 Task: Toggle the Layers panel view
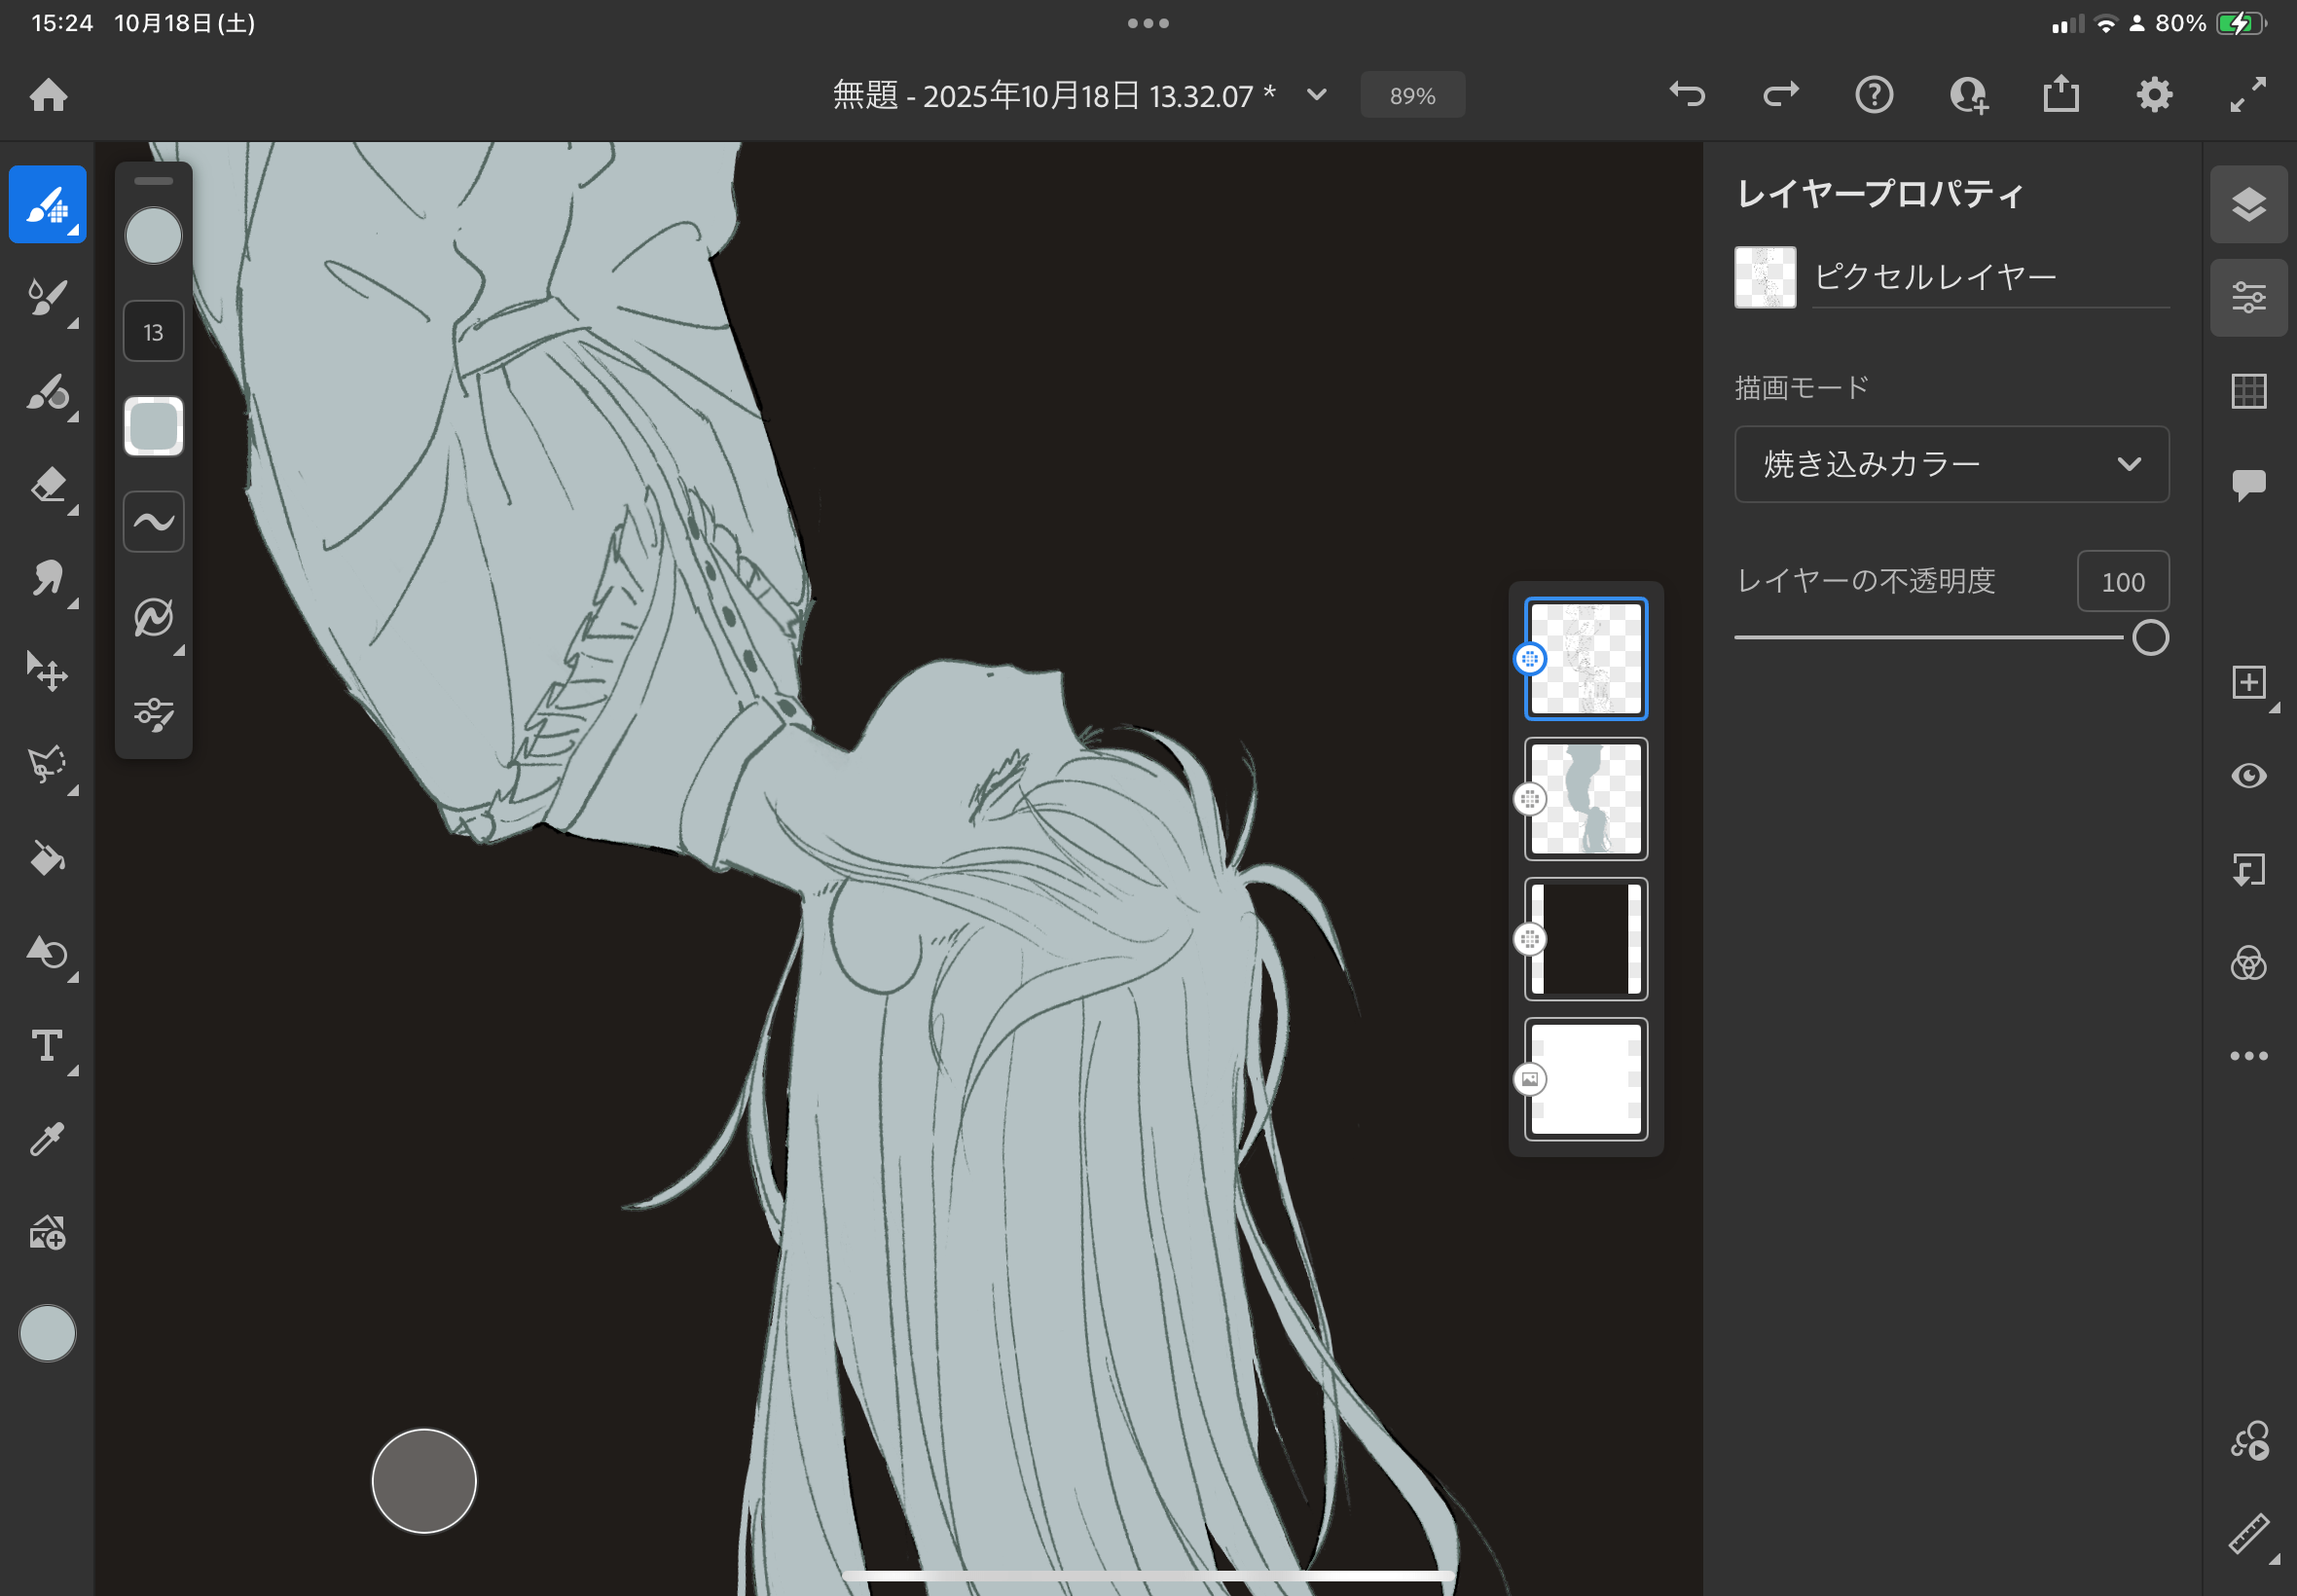tap(2248, 205)
